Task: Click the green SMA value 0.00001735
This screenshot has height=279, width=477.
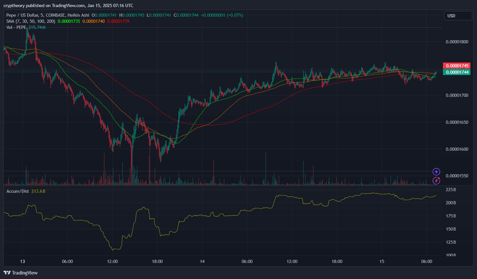Action: coord(69,21)
